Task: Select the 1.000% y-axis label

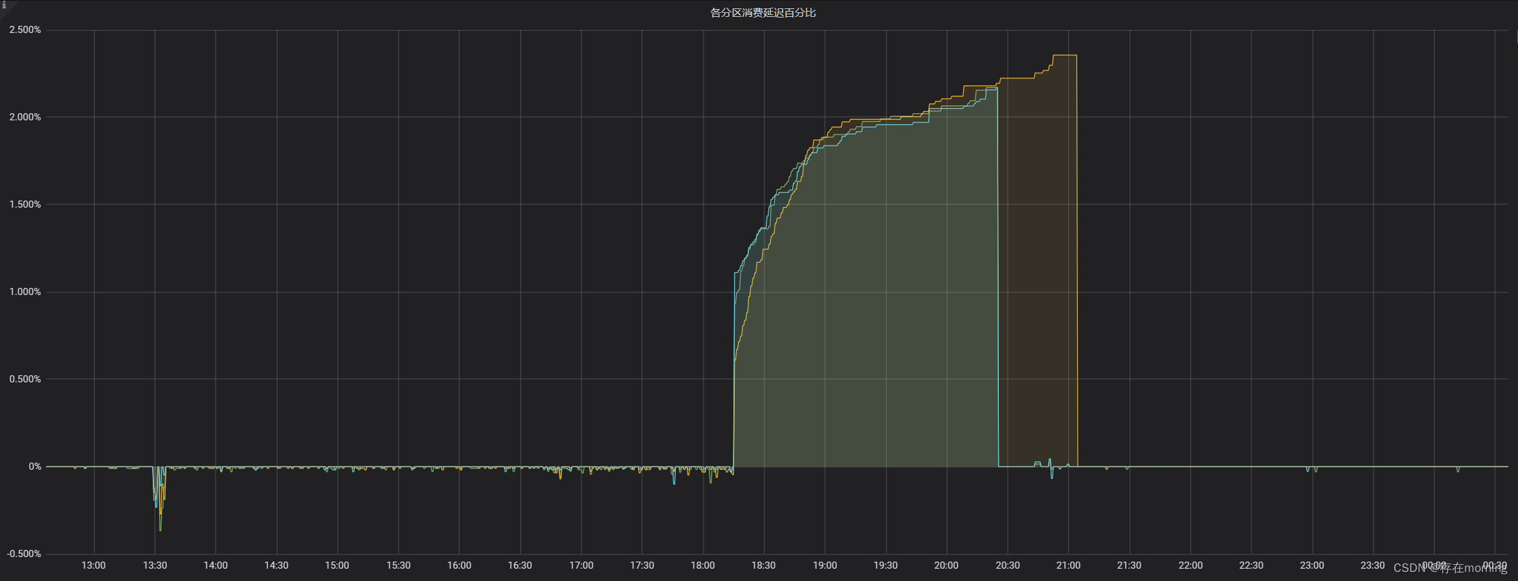Action: 25,292
